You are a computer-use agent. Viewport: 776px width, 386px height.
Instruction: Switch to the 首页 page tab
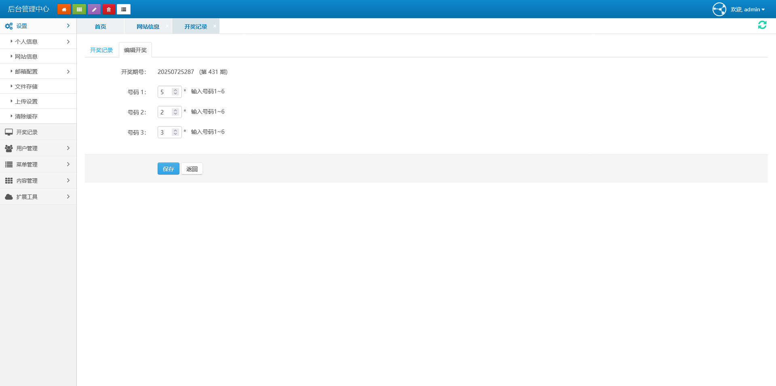(x=100, y=27)
